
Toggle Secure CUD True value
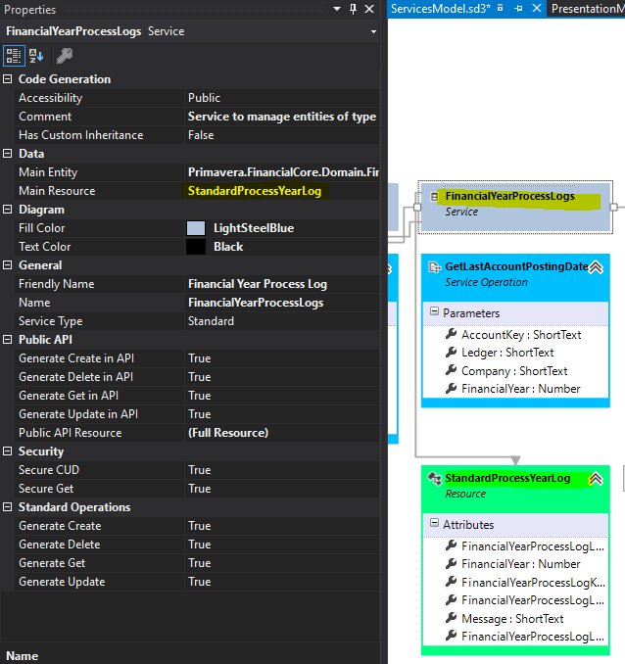(x=282, y=470)
